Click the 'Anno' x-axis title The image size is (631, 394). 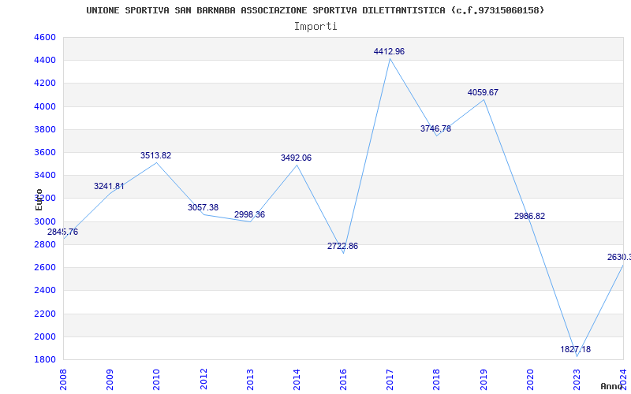pyautogui.click(x=611, y=386)
